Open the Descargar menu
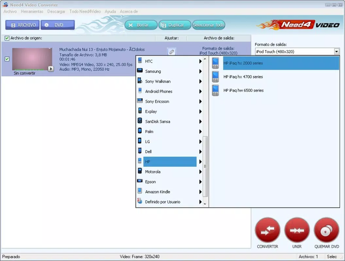Screen dimensions: 345x261 tap(56, 11)
